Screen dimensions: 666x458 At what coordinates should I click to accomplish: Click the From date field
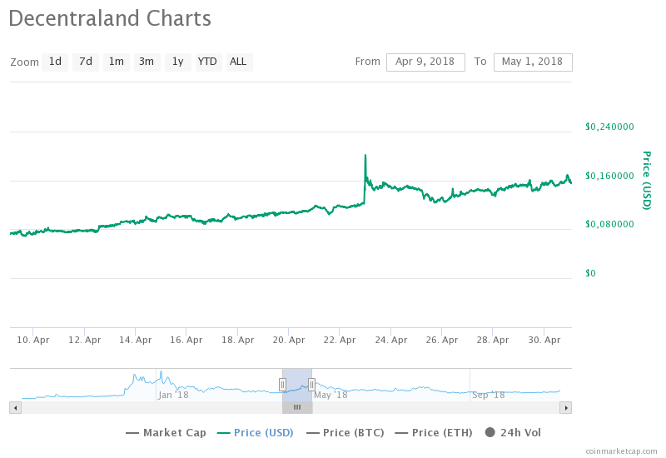pos(425,62)
